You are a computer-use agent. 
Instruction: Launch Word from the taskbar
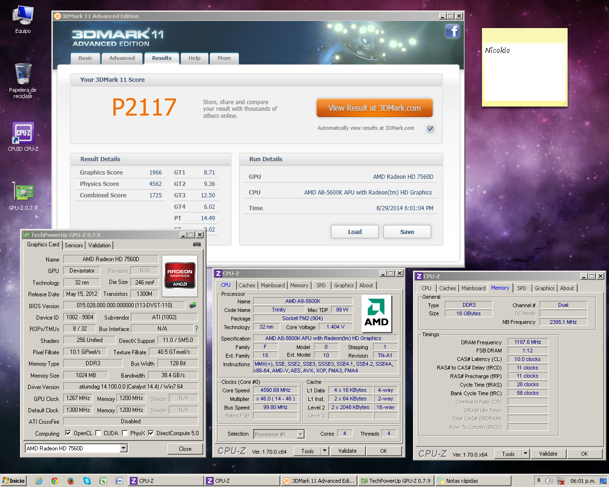(119, 481)
